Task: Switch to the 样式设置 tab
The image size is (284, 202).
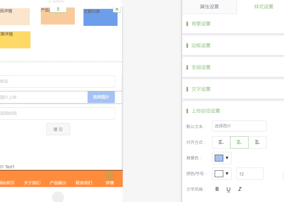Action: tap(264, 7)
